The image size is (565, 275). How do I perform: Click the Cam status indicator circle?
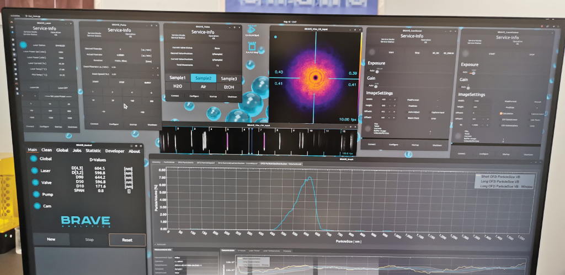point(36,206)
